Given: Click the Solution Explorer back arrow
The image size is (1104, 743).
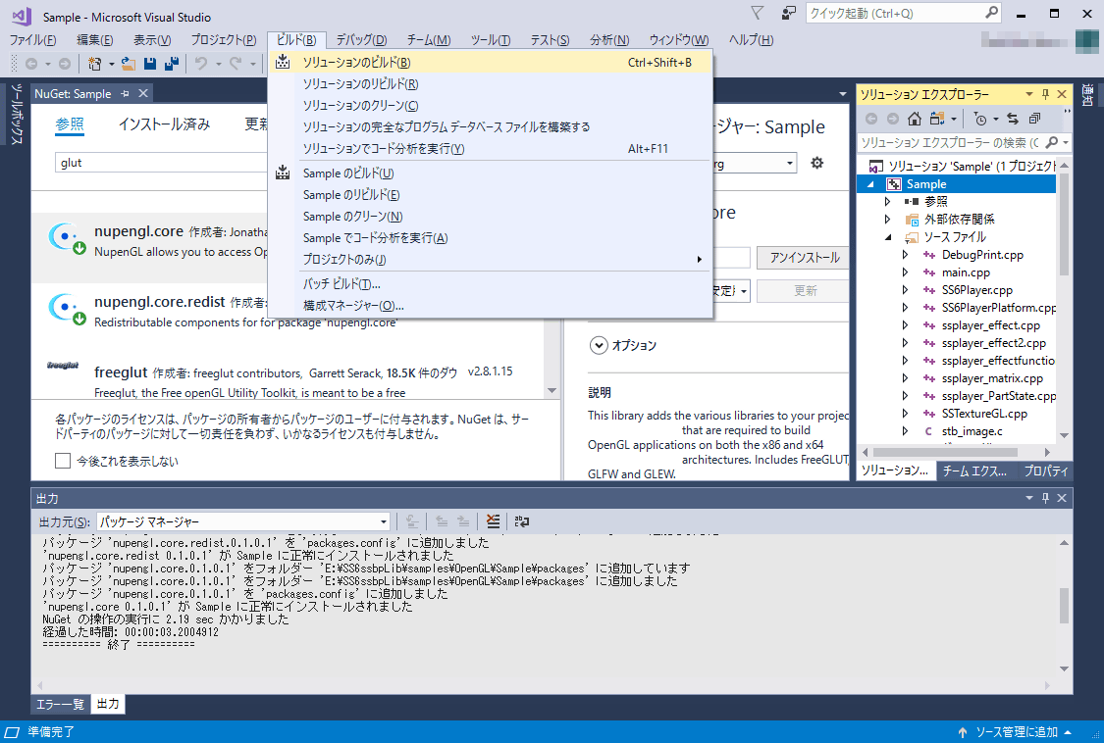Looking at the screenshot, I should point(871,119).
